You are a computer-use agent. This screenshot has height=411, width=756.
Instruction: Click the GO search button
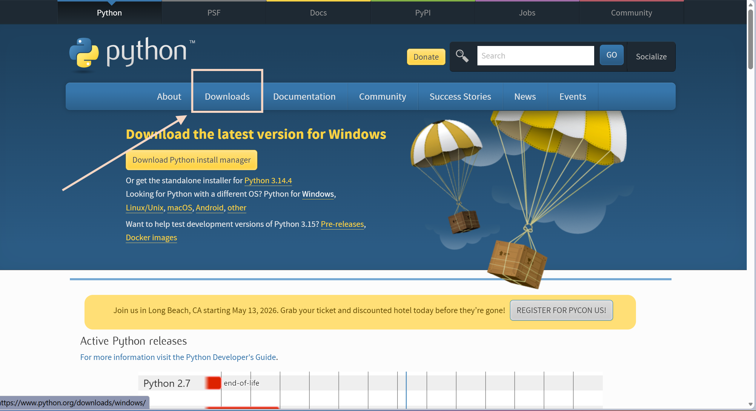pyautogui.click(x=611, y=55)
